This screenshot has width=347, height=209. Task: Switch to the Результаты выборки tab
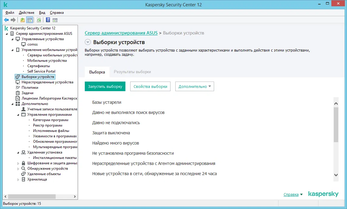pos(132,72)
